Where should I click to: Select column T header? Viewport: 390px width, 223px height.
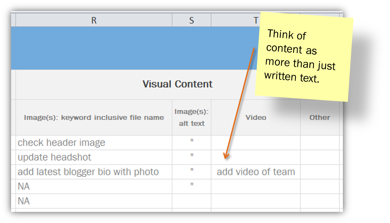pos(256,20)
